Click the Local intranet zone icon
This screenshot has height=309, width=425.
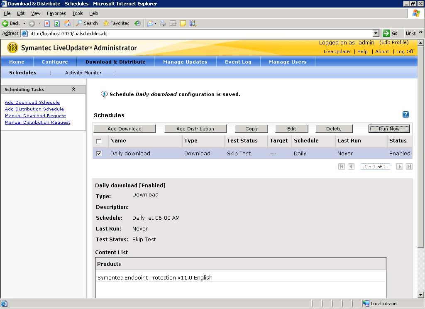(366, 304)
